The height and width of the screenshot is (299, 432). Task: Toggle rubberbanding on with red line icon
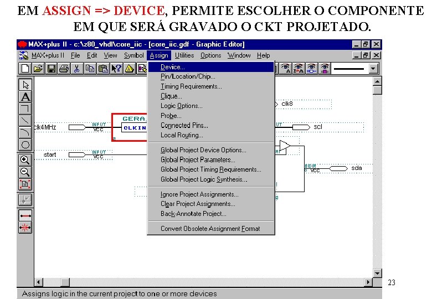25,215
